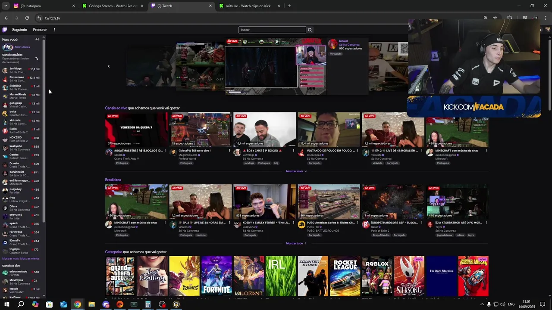Open Outlook from taskbar

(63, 304)
